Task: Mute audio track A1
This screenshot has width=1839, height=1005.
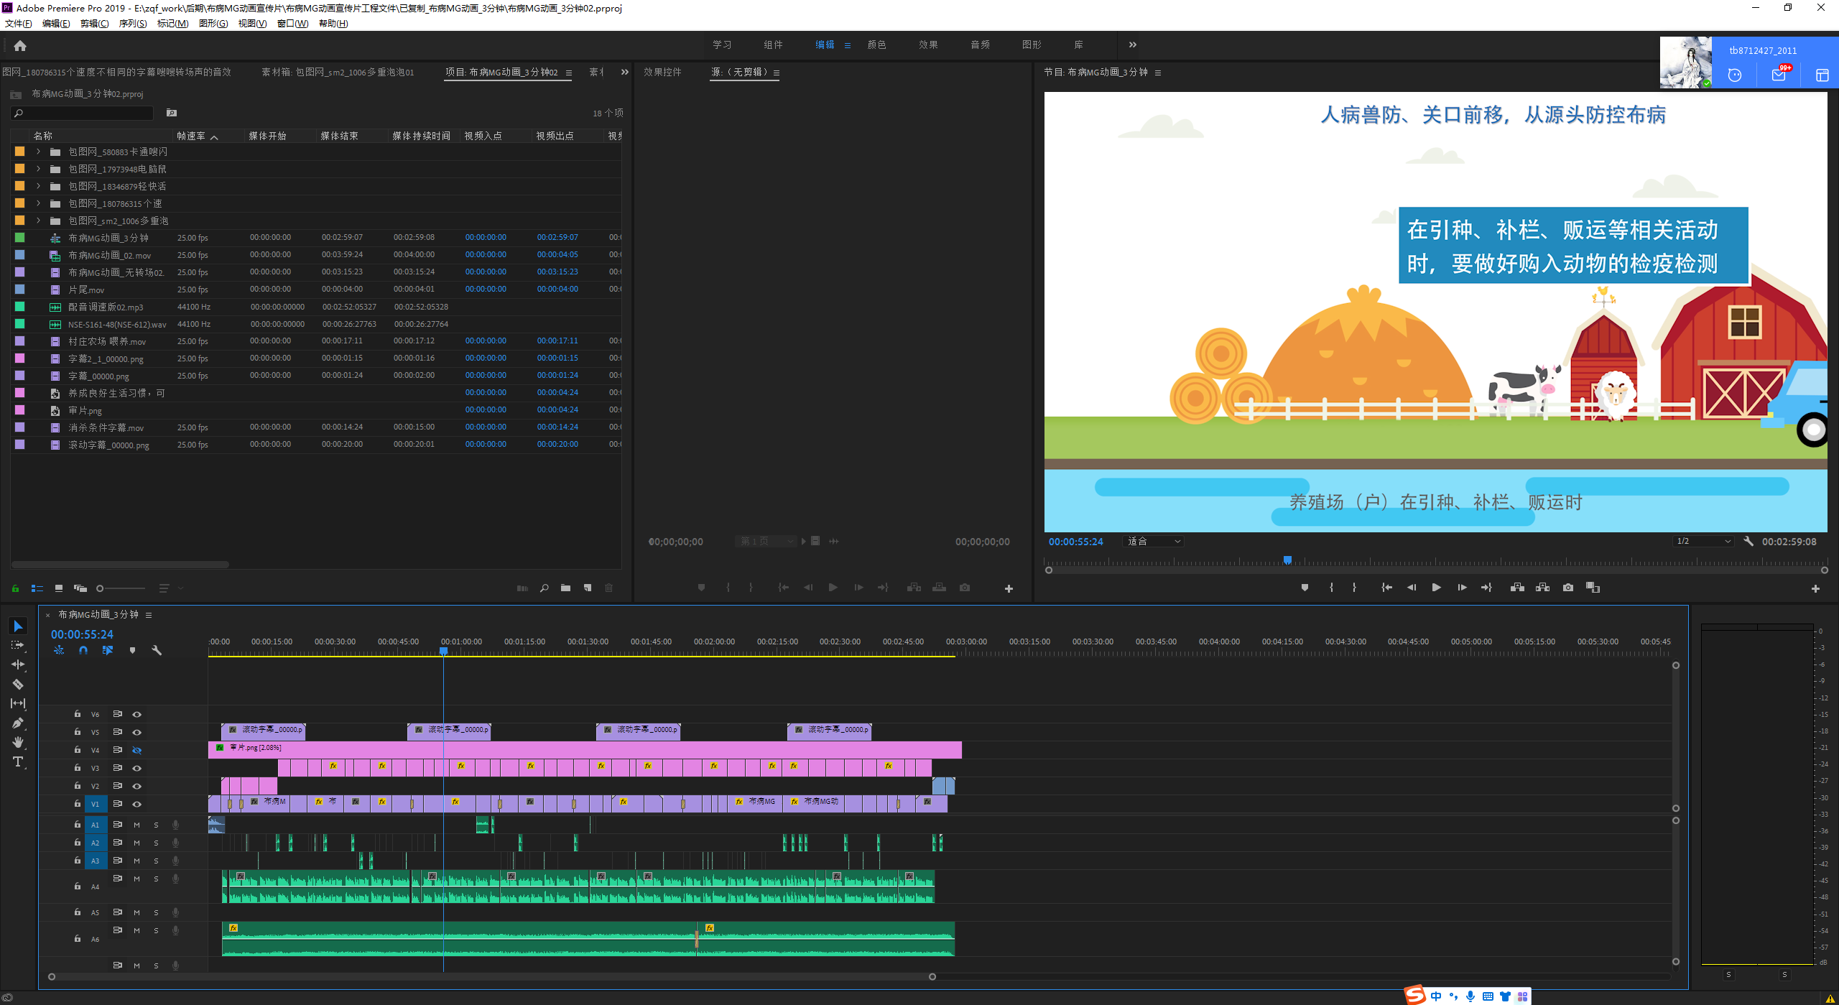Action: 136,825
